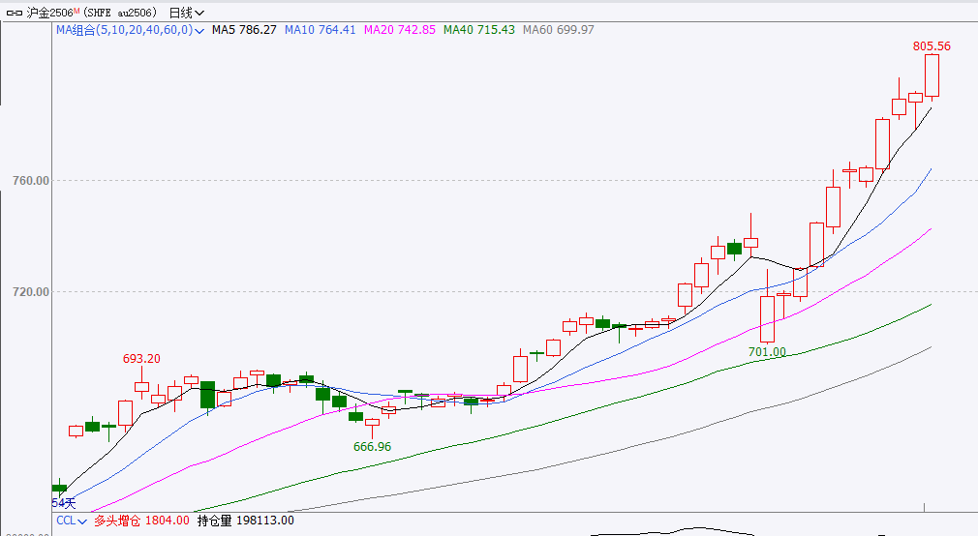Screen dimensions: 978x536
Task: Open the CCL indicator dropdown
Action: coord(71,521)
